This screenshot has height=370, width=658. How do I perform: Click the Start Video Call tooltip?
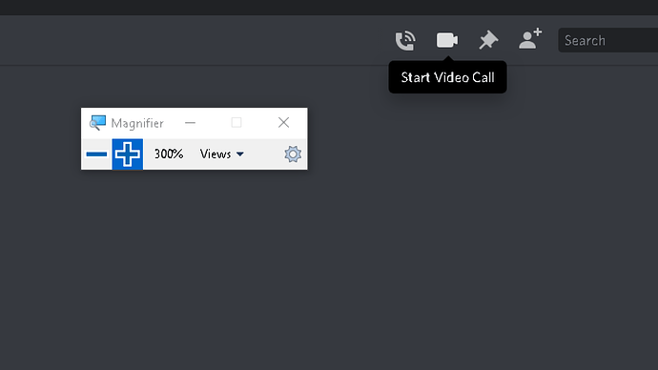(x=447, y=77)
